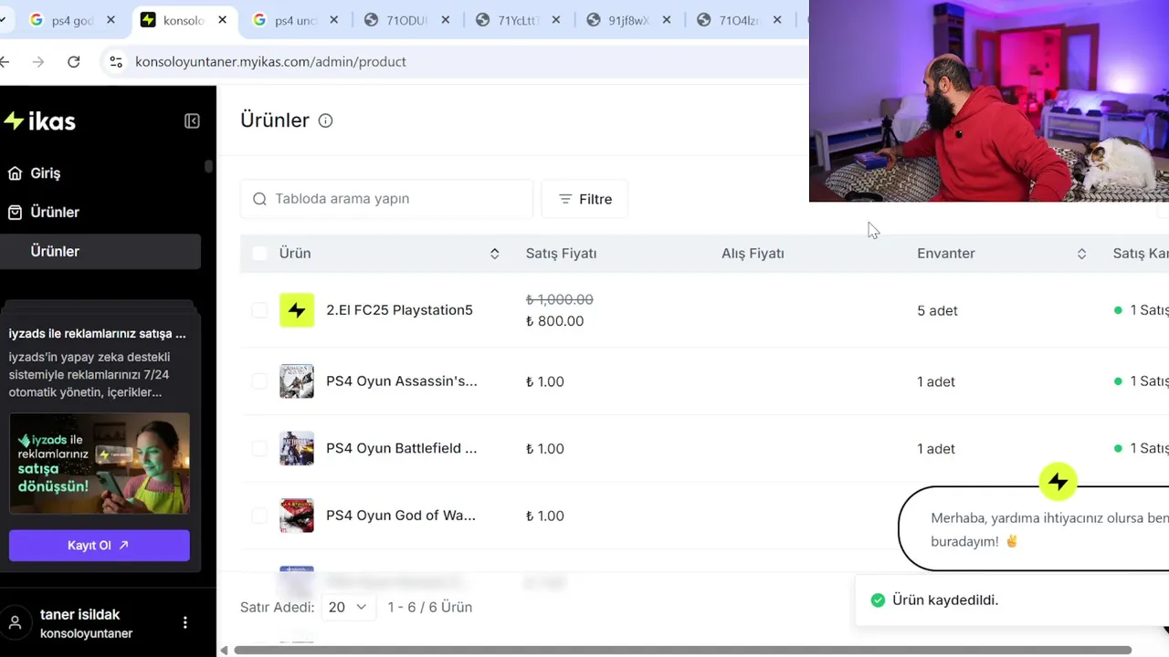
Task: Click the address bar URL konsoloyuntaner.myikas.com
Action: pyautogui.click(x=270, y=61)
